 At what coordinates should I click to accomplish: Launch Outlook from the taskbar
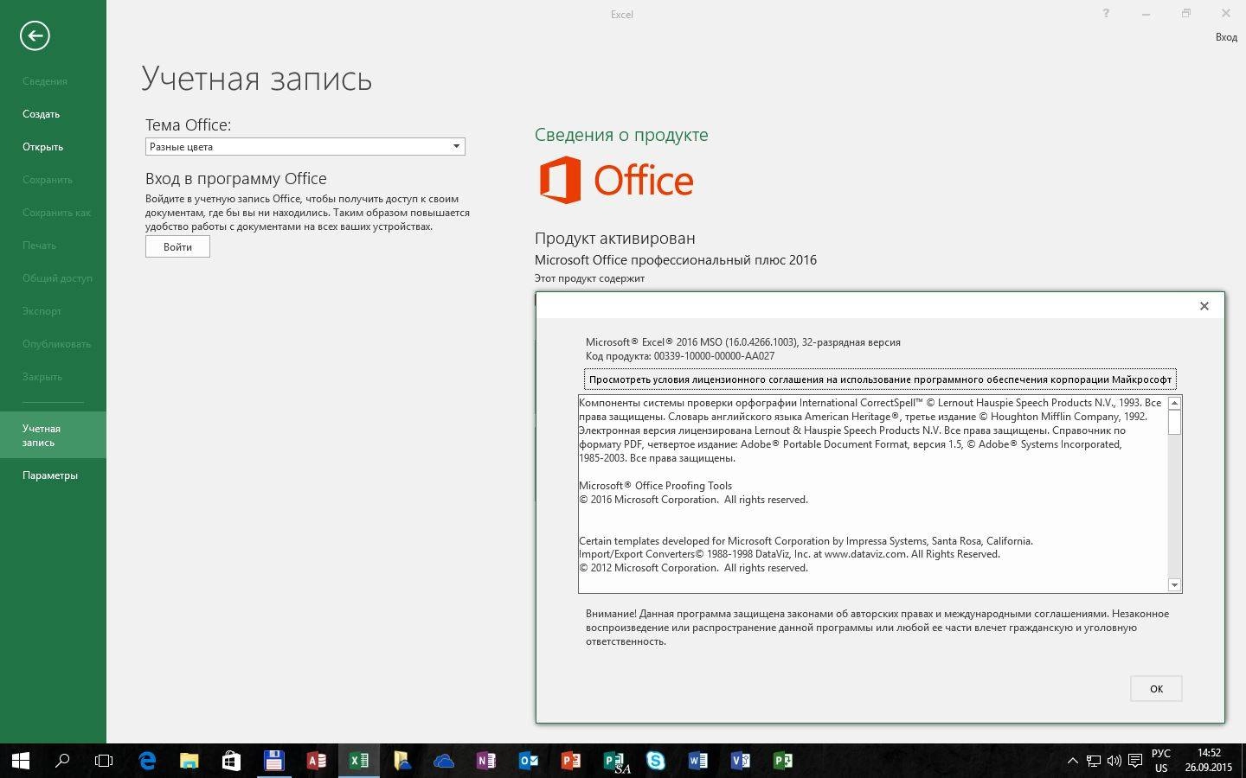[x=528, y=761]
